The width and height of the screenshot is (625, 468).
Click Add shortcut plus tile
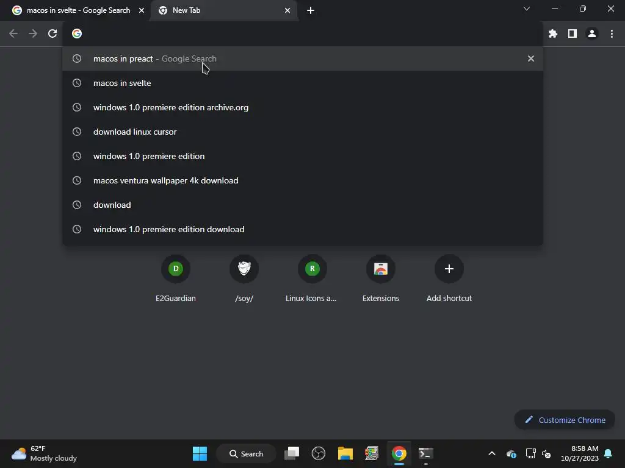pos(449,278)
